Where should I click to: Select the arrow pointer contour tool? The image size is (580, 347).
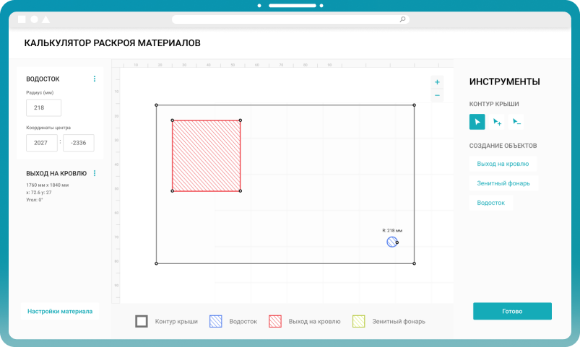point(477,122)
